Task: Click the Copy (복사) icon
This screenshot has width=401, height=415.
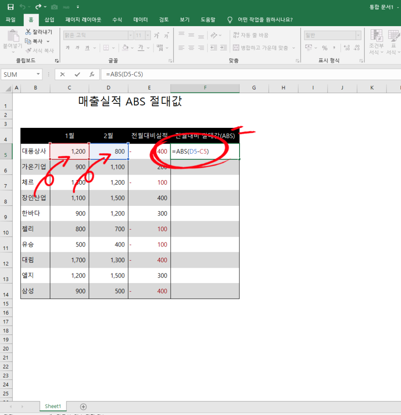Action: click(28, 41)
